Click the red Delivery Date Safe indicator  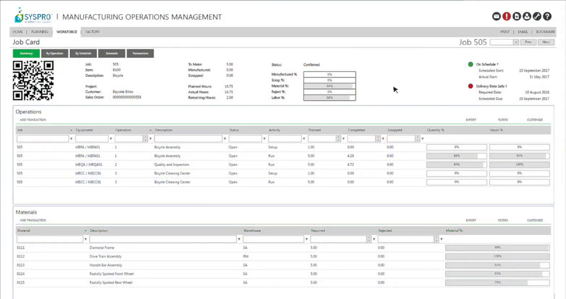[470, 86]
